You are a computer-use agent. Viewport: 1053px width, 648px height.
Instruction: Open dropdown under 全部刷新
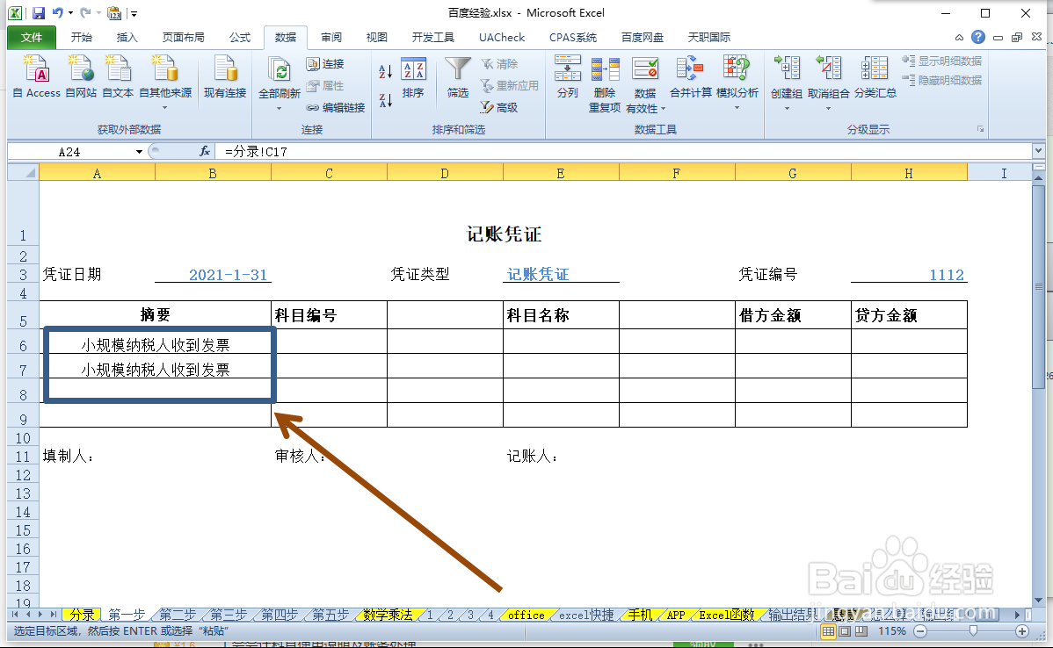[x=279, y=108]
